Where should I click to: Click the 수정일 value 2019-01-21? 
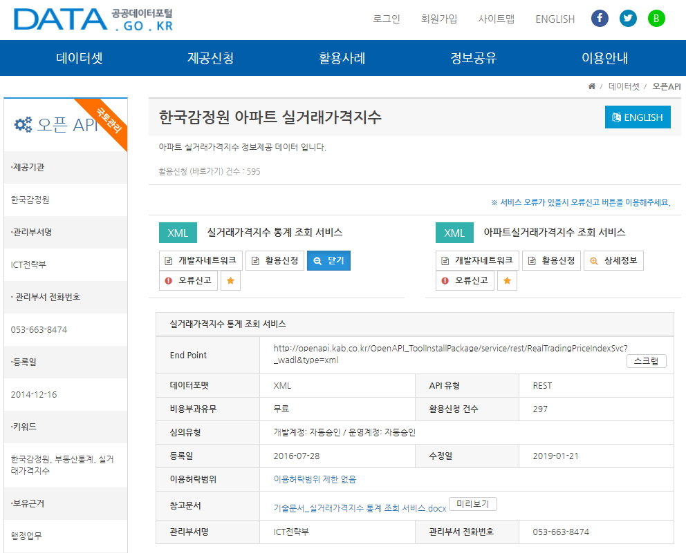(x=555, y=456)
